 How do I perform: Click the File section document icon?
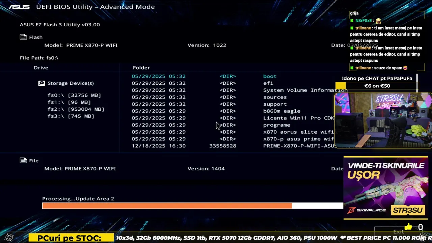(x=23, y=160)
